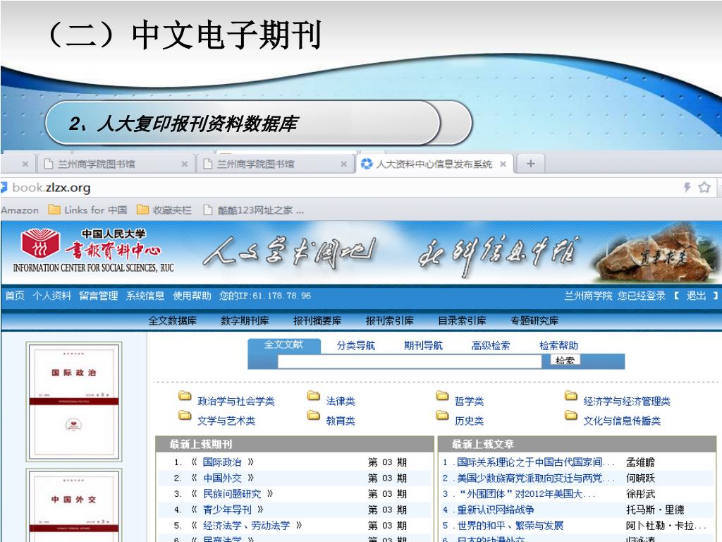
Task: Open article "外围团体"对2012年美国大
Action: pos(527,494)
